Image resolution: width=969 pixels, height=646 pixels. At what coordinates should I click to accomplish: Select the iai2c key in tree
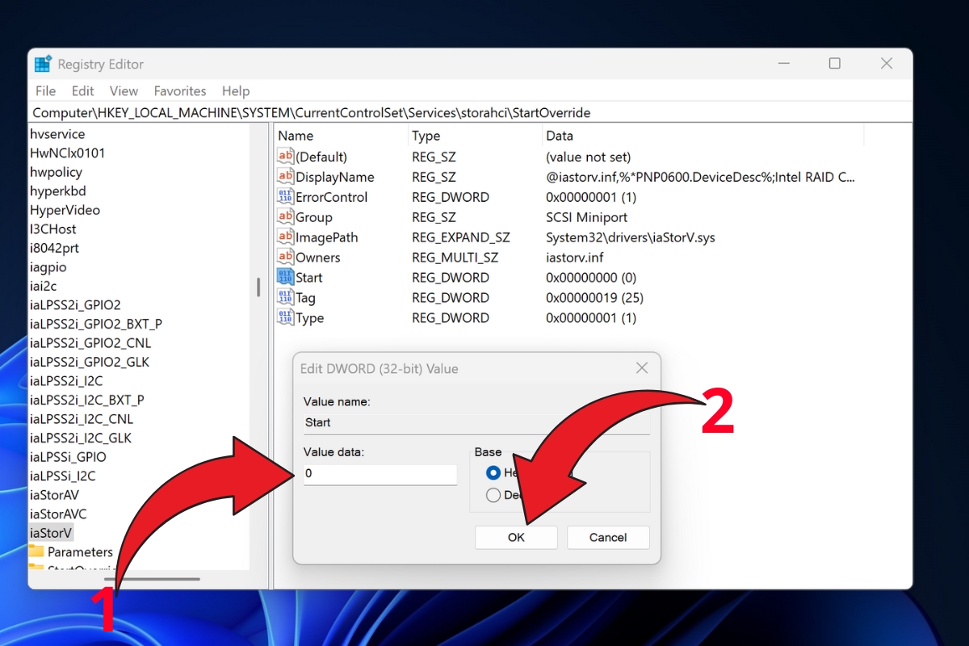click(43, 286)
